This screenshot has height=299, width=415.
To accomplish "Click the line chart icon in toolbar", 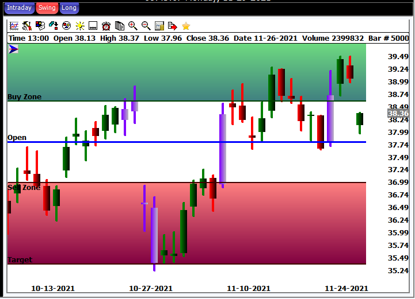I will pyautogui.click(x=14, y=26).
